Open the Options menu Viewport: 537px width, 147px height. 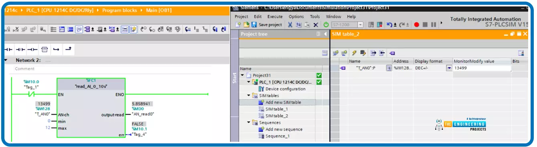pyautogui.click(x=296, y=17)
